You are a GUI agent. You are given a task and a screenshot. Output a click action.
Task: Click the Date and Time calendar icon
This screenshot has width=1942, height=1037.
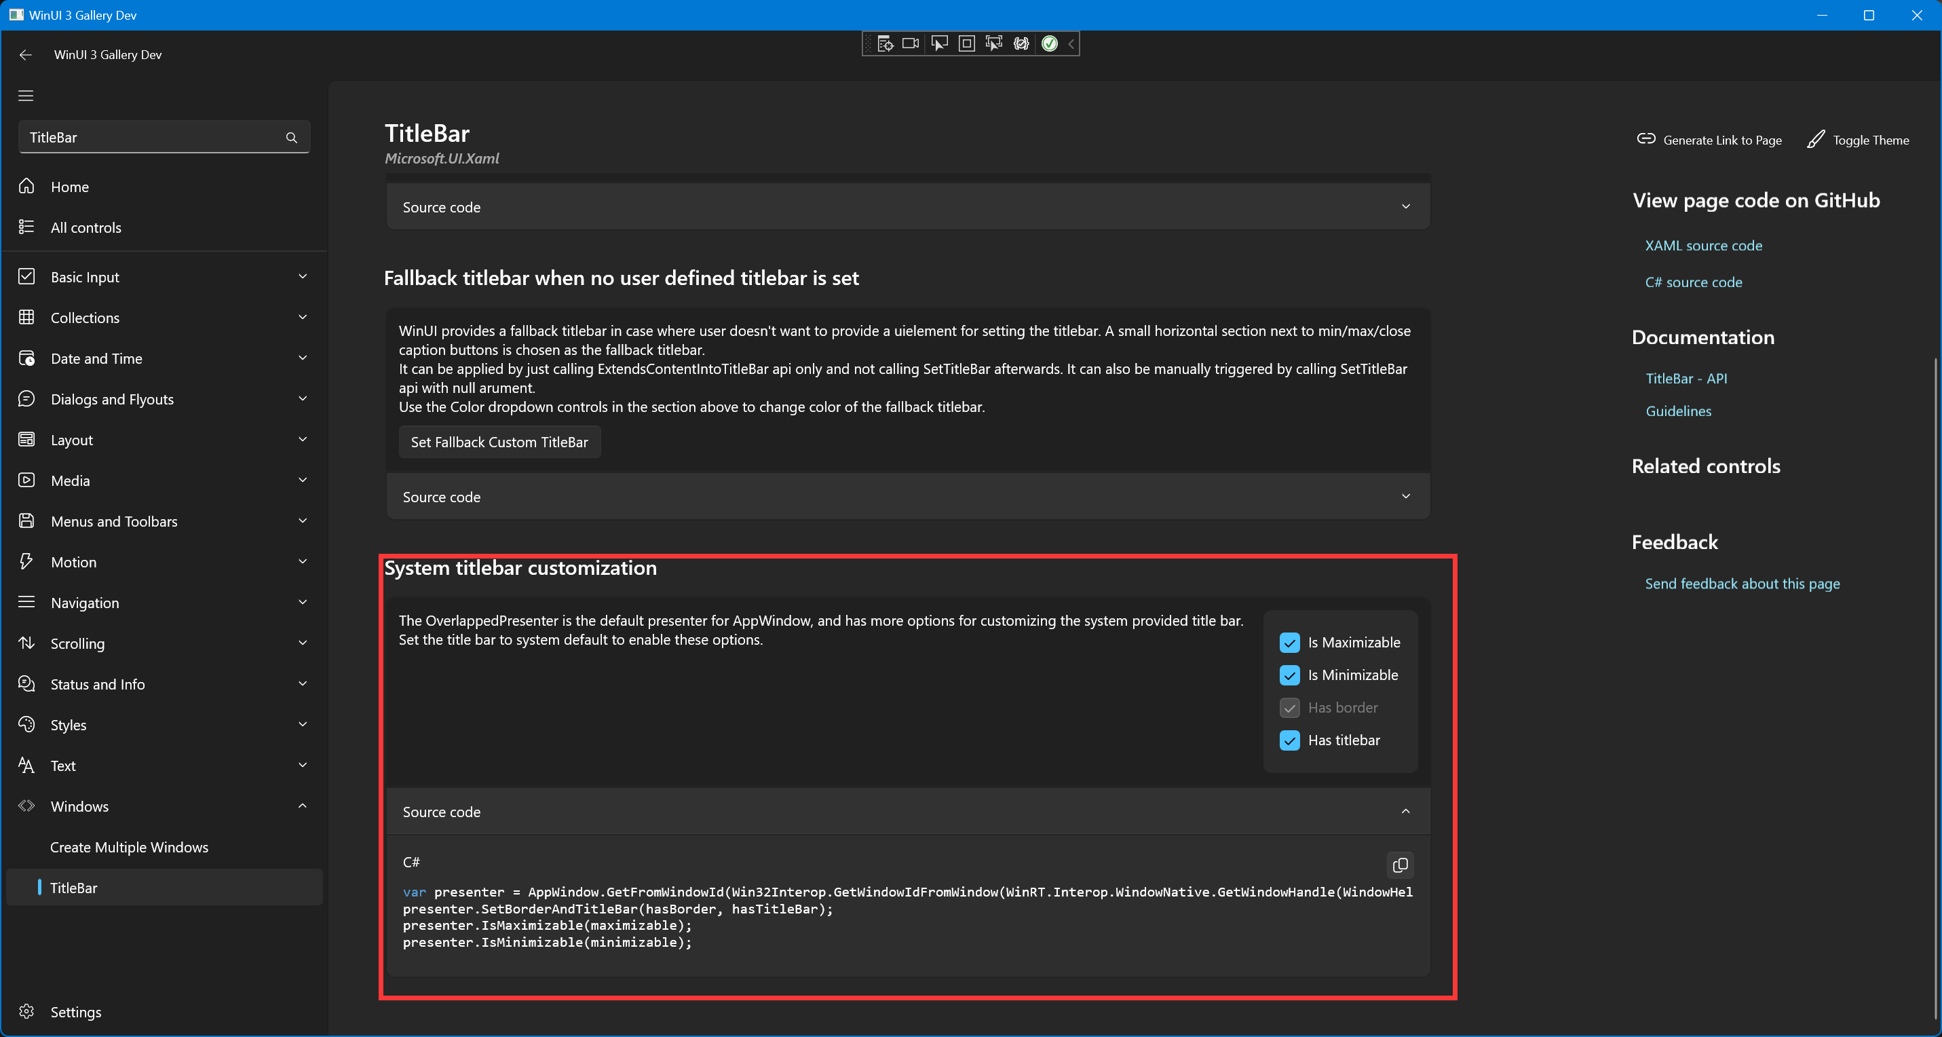click(x=26, y=358)
